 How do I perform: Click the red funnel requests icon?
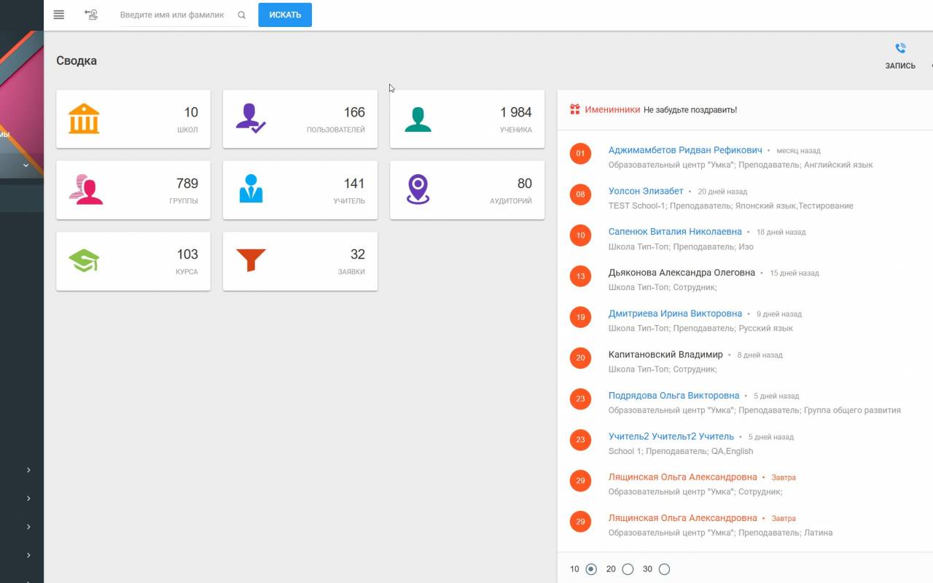click(251, 260)
